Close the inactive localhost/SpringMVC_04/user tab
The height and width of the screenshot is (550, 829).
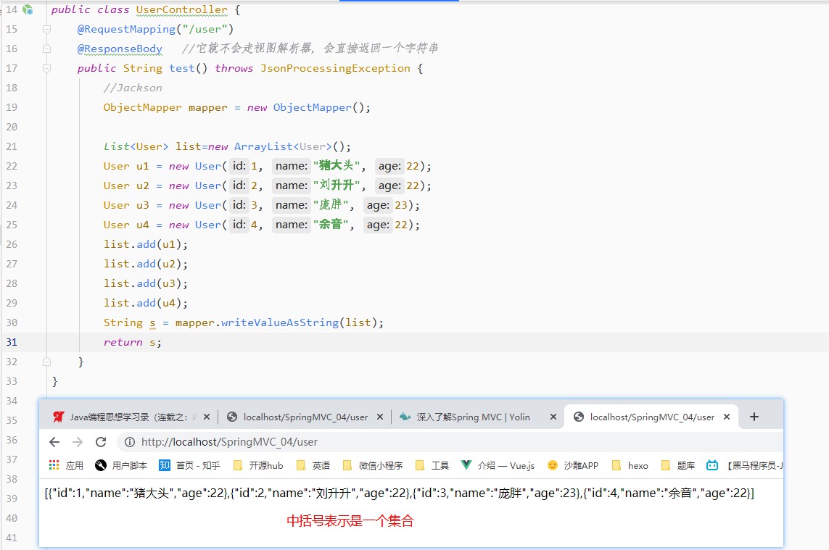tap(379, 417)
